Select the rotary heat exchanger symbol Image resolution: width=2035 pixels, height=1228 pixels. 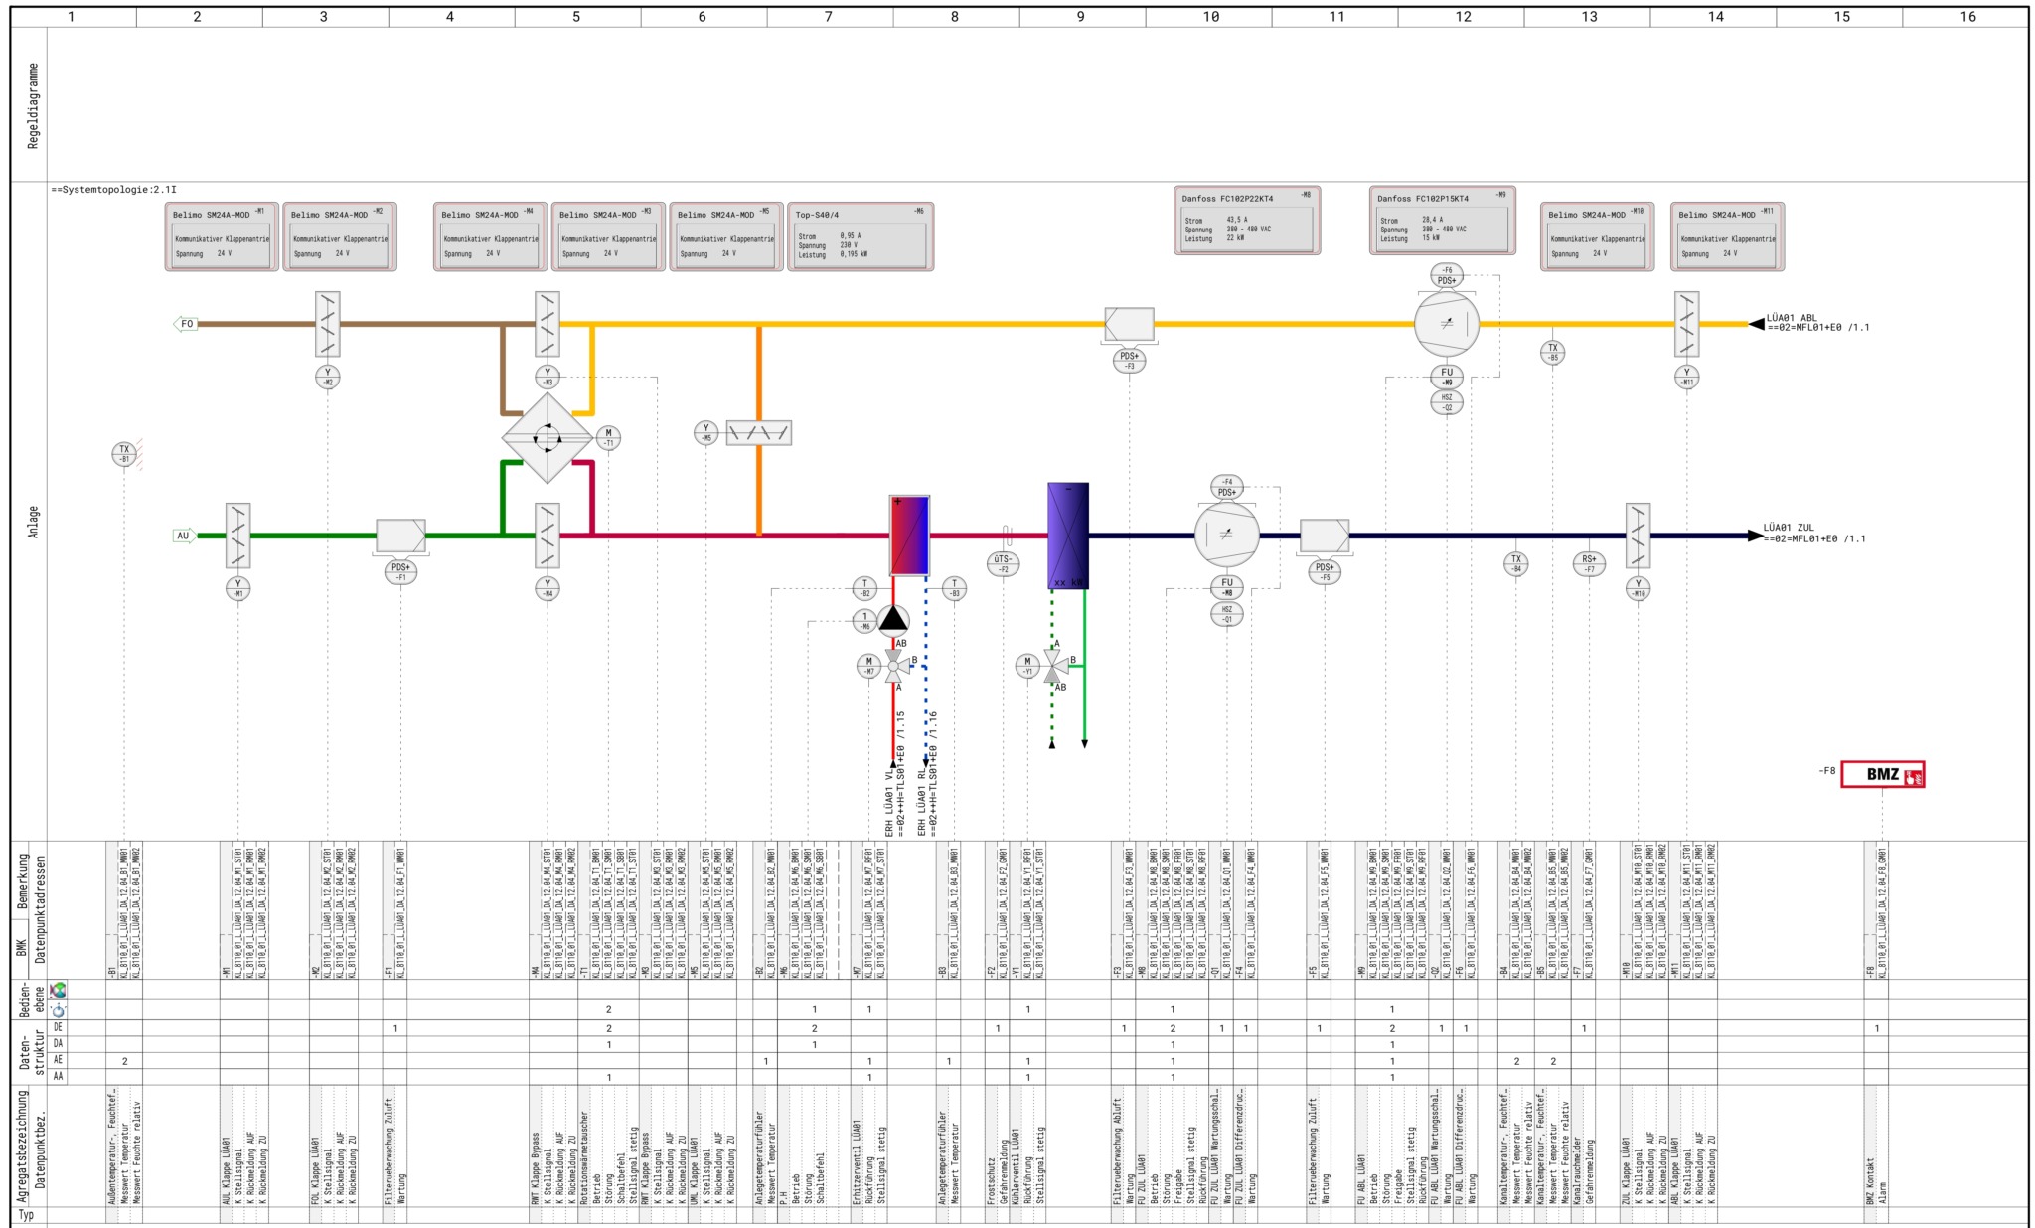[548, 437]
